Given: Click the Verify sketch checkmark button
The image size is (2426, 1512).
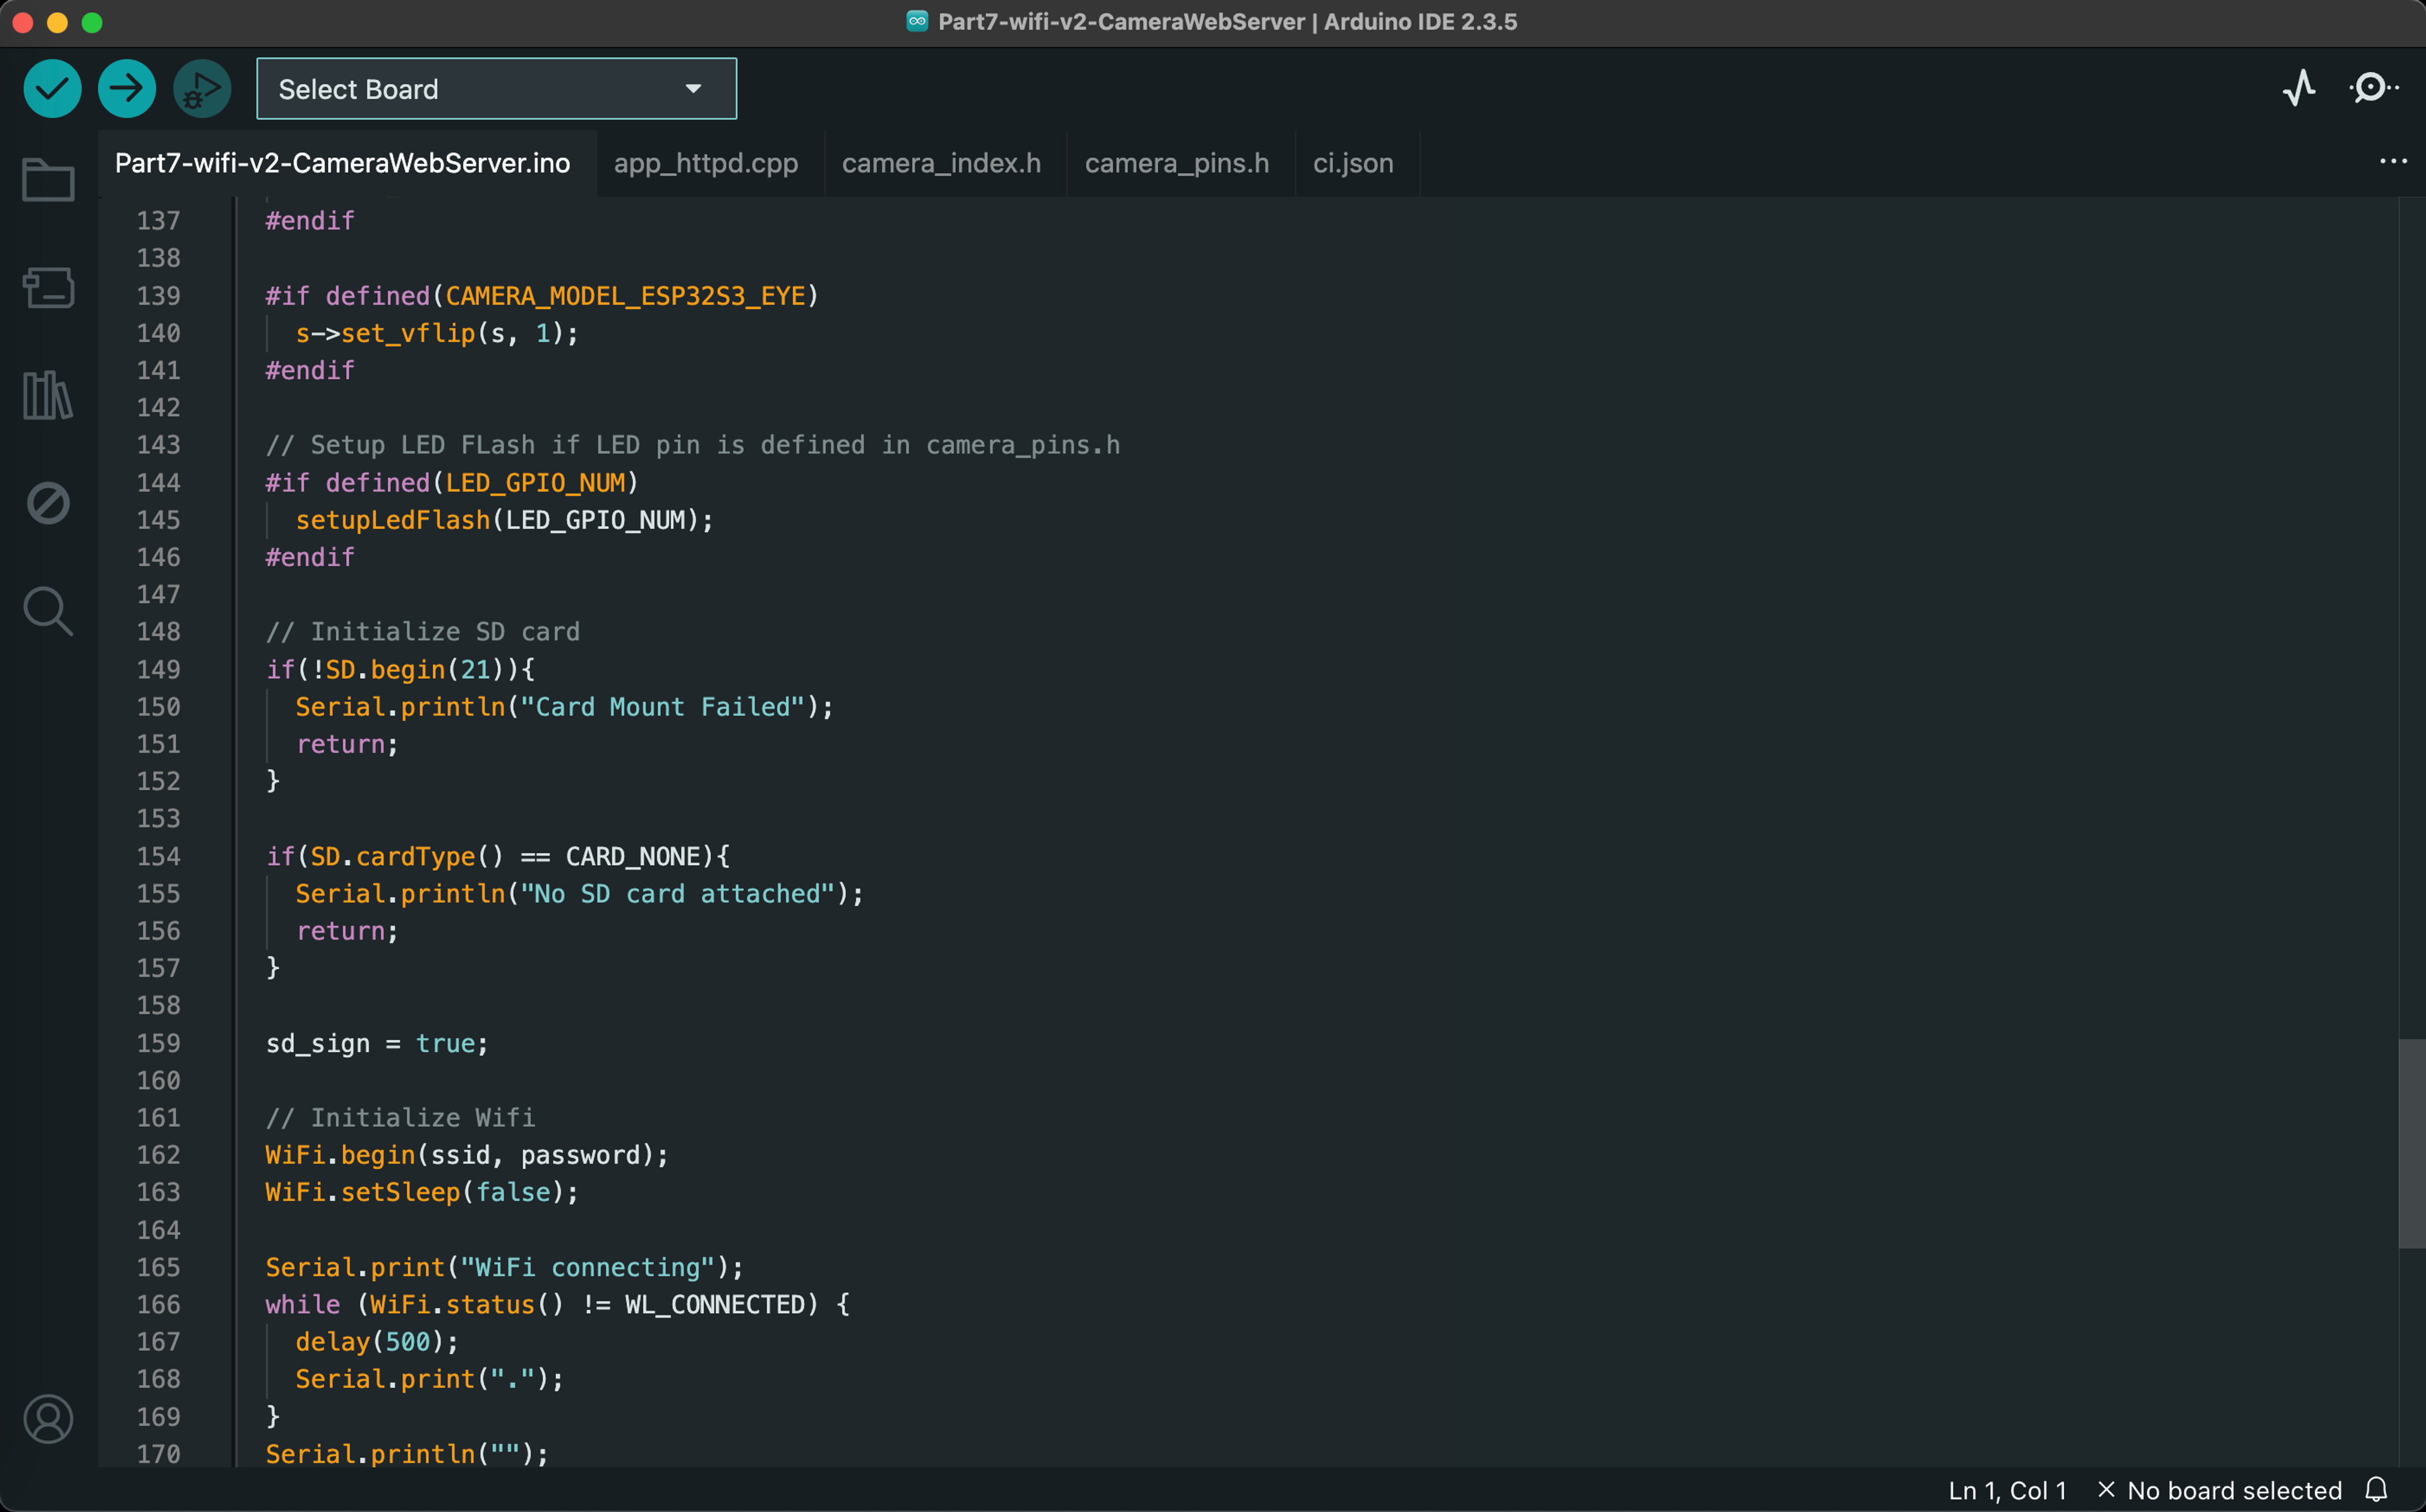Looking at the screenshot, I should coord(52,89).
